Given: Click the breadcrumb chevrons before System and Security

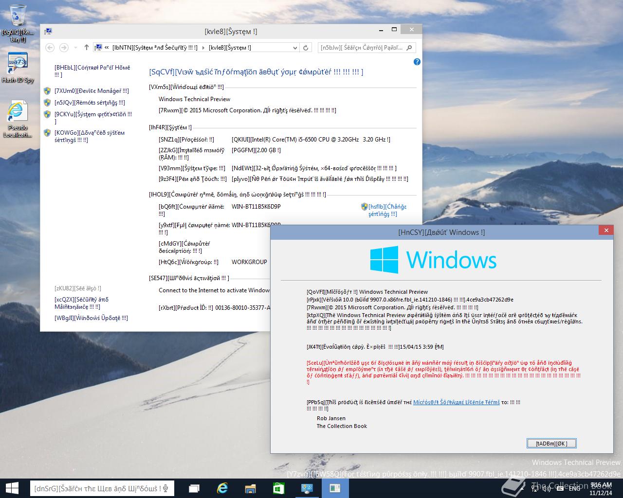Looking at the screenshot, I should pyautogui.click(x=107, y=48).
